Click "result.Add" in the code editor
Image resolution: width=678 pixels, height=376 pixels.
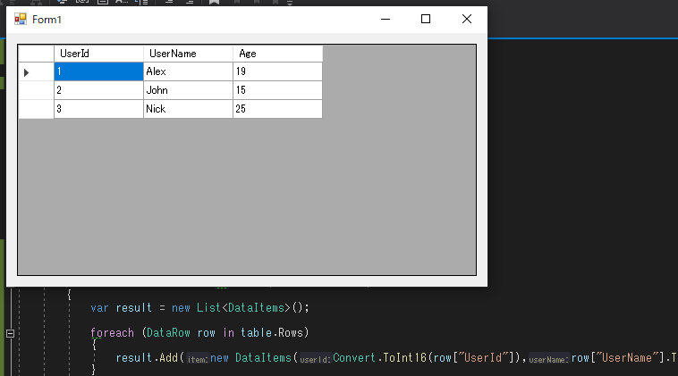(x=147, y=358)
